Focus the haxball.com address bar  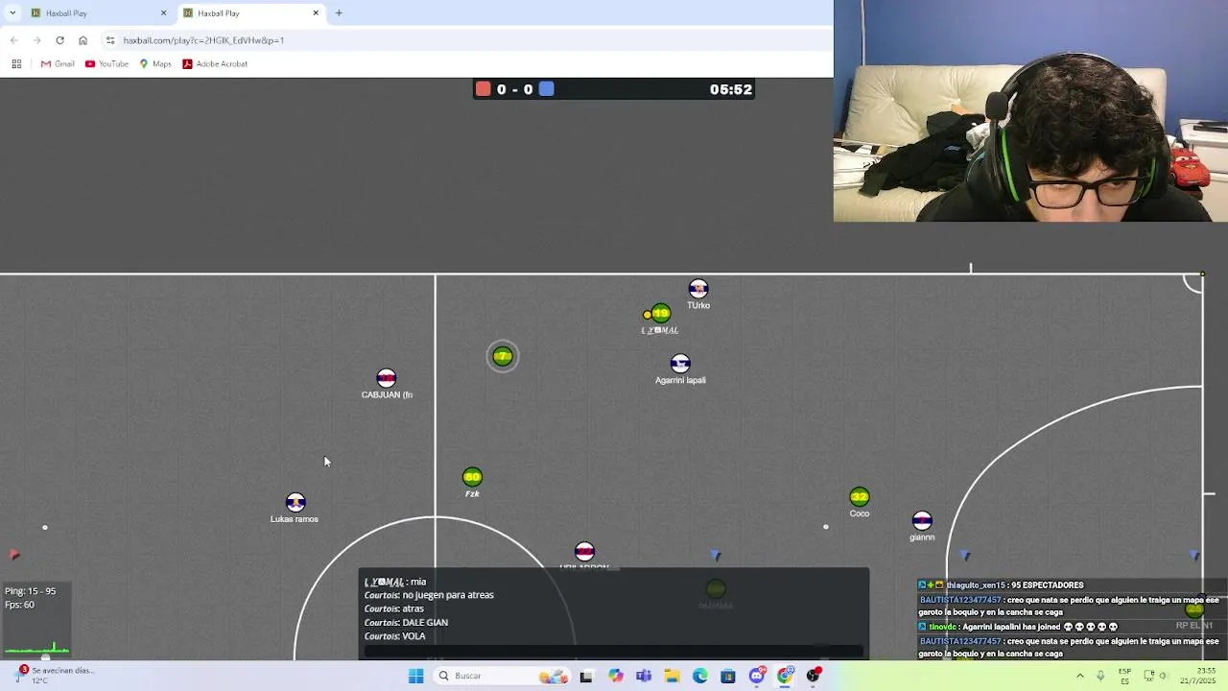pyautogui.click(x=460, y=40)
